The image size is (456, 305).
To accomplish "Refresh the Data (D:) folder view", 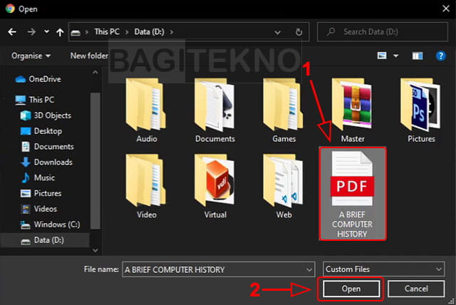I will 299,32.
